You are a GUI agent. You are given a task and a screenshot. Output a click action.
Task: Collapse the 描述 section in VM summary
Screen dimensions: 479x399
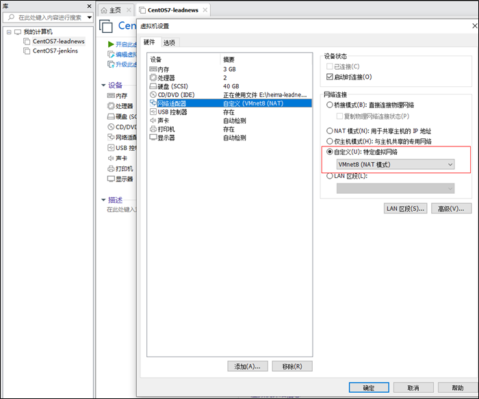pyautogui.click(x=103, y=200)
